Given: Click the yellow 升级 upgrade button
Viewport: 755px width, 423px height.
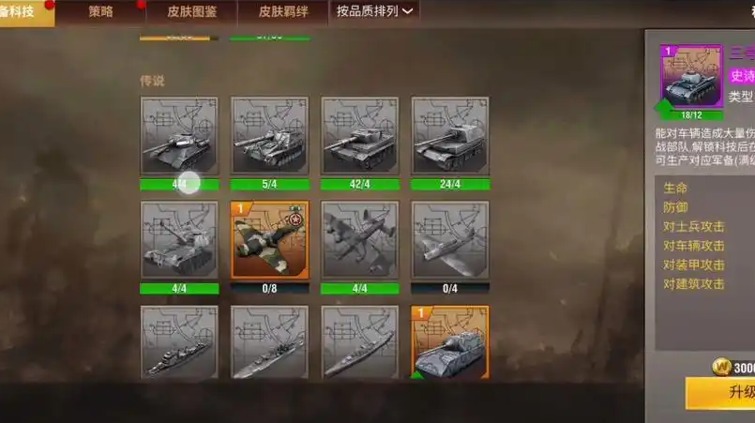Looking at the screenshot, I should 720,393.
